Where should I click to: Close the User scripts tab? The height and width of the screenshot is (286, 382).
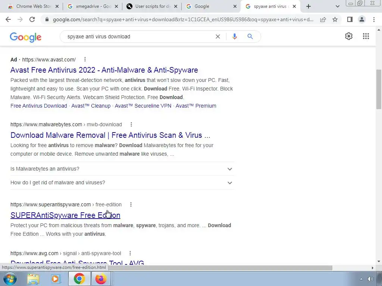click(x=176, y=7)
